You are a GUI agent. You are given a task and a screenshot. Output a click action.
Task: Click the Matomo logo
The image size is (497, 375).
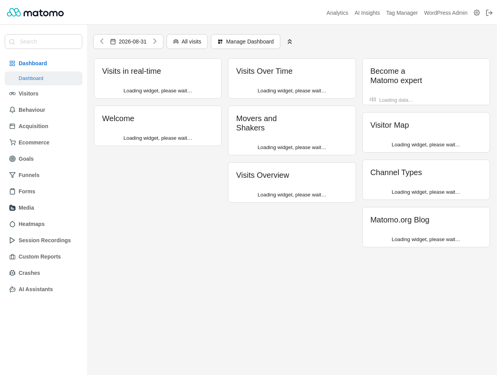(x=35, y=12)
